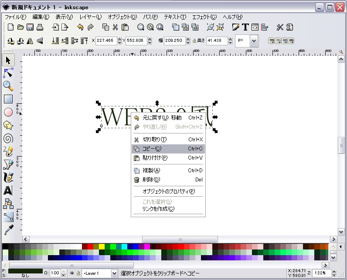Select the Node edit tool
Viewport: 347px width, 280px height.
coord(8,73)
